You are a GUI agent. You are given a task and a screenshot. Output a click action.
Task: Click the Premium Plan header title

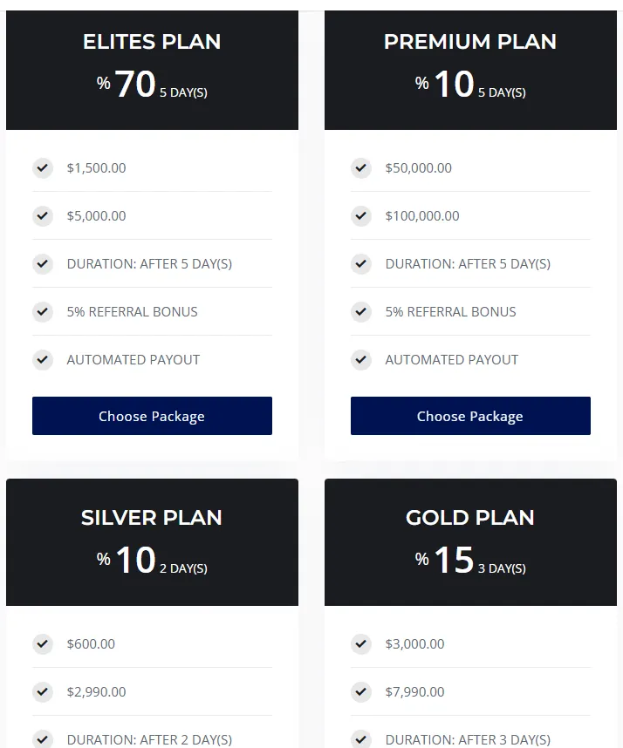[x=470, y=42]
